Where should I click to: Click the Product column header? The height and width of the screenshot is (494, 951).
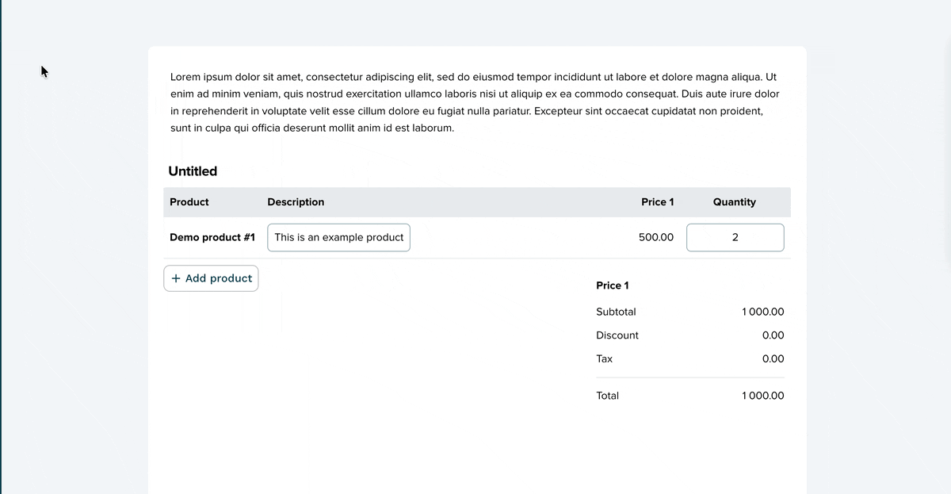189,202
